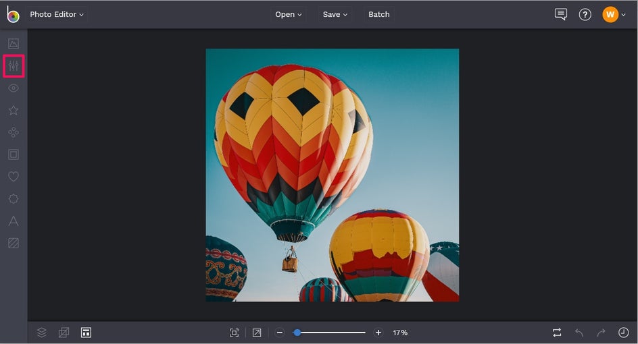Open the Frames square icon
Viewport: 638px width, 344px height.
pyautogui.click(x=14, y=154)
